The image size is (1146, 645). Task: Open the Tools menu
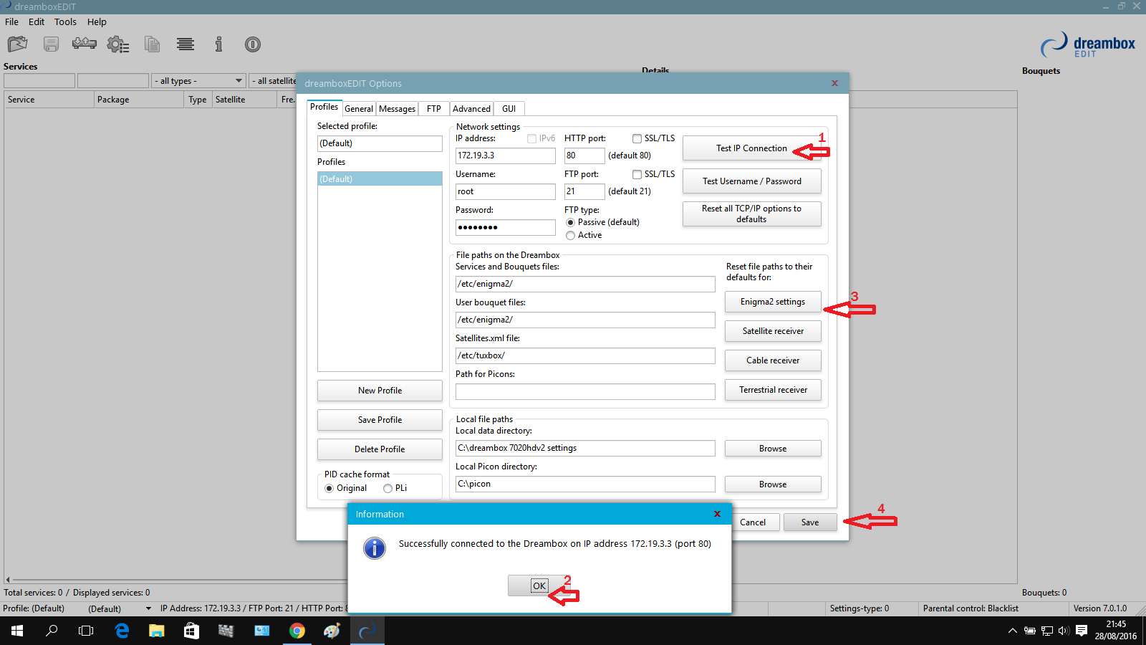pos(65,22)
